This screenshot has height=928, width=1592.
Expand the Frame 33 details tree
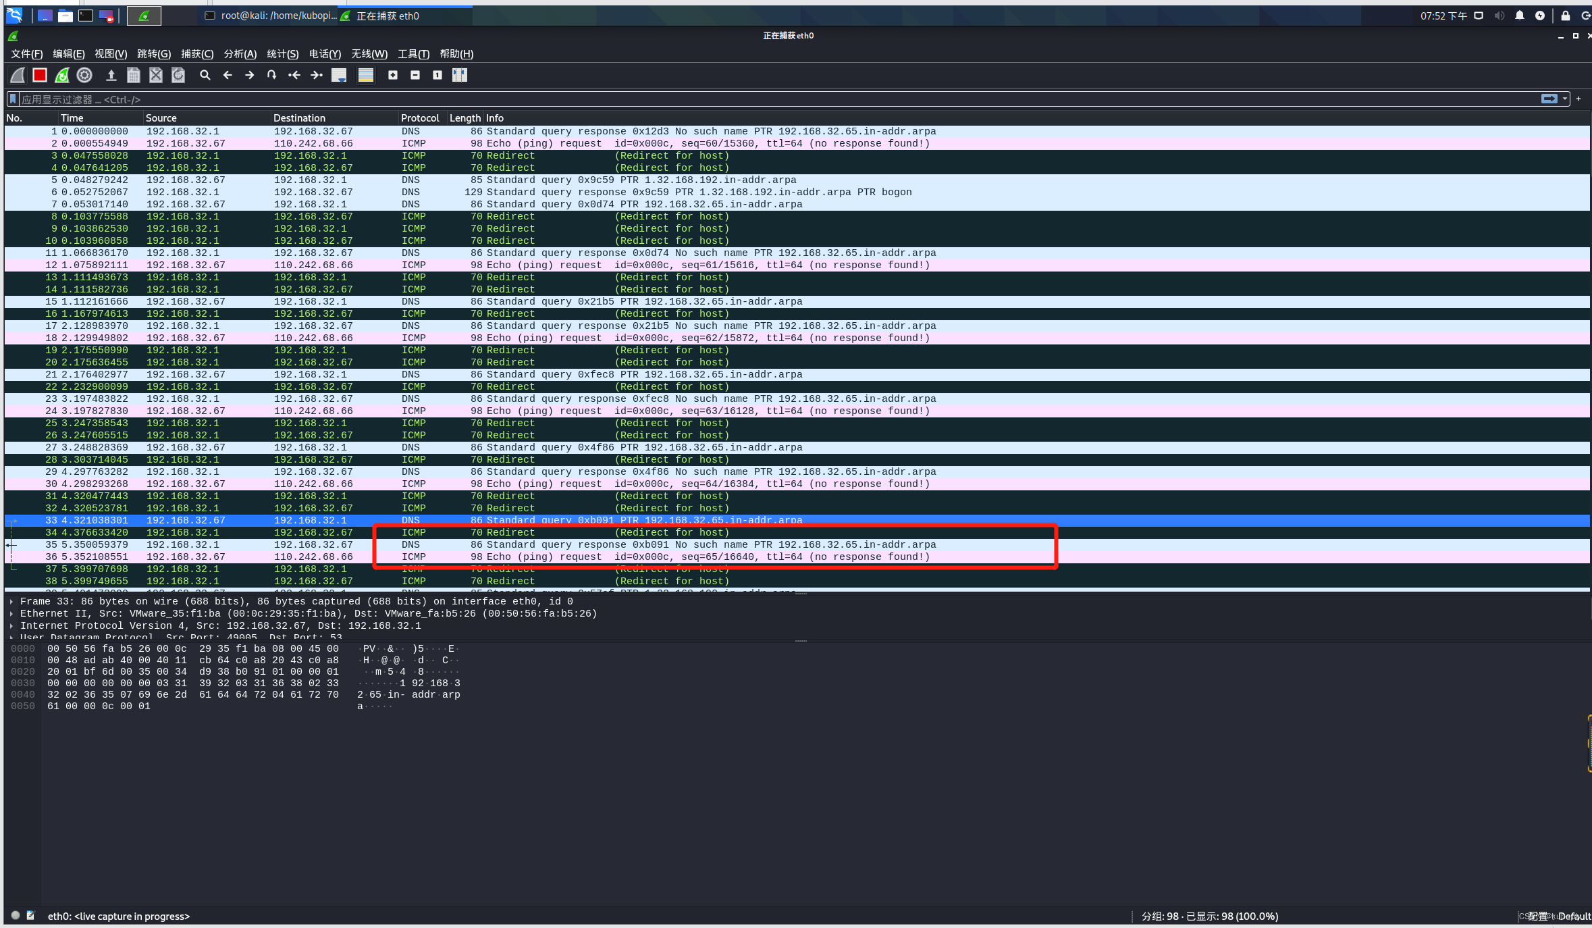point(11,601)
